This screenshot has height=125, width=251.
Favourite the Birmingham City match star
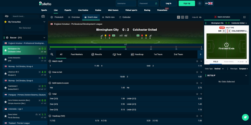(5, 50)
